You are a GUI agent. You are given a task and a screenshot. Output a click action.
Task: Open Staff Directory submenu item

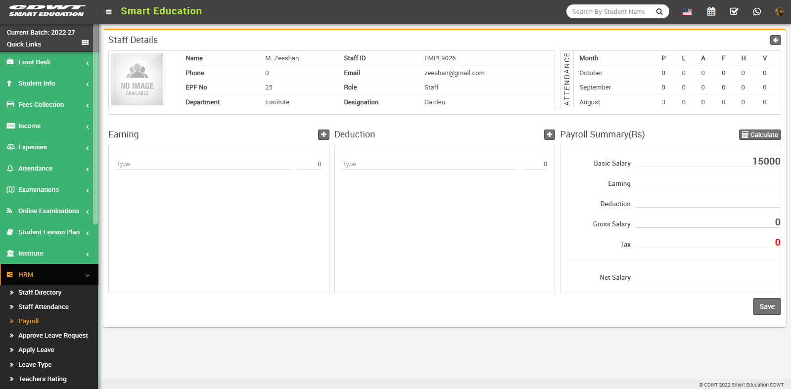pyautogui.click(x=40, y=293)
